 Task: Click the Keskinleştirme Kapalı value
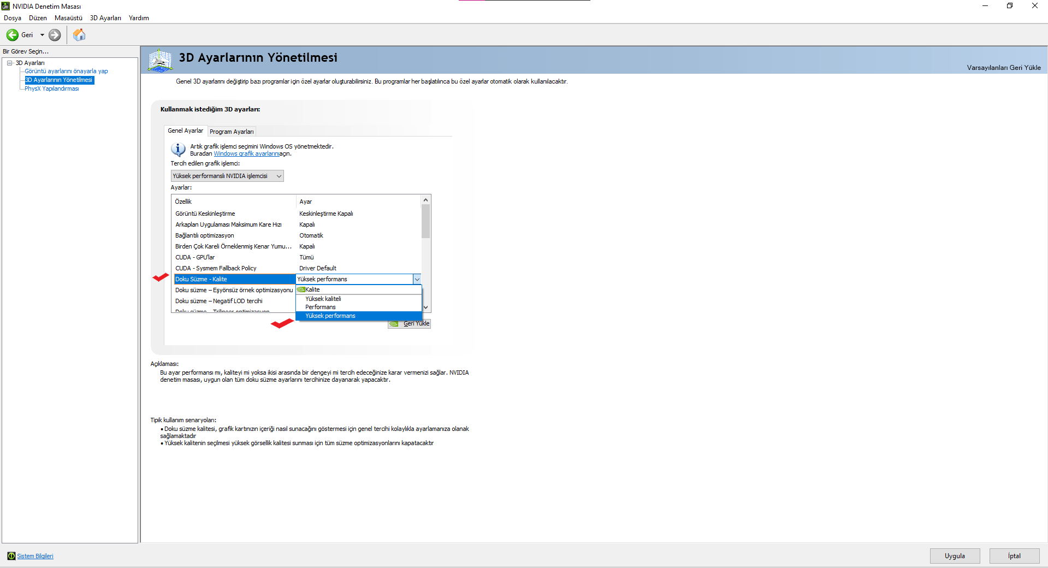(x=326, y=214)
